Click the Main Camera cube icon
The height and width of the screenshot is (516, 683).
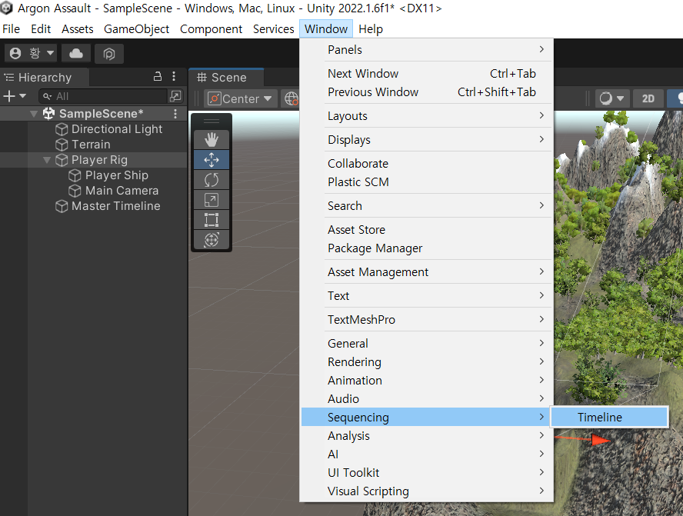75,191
